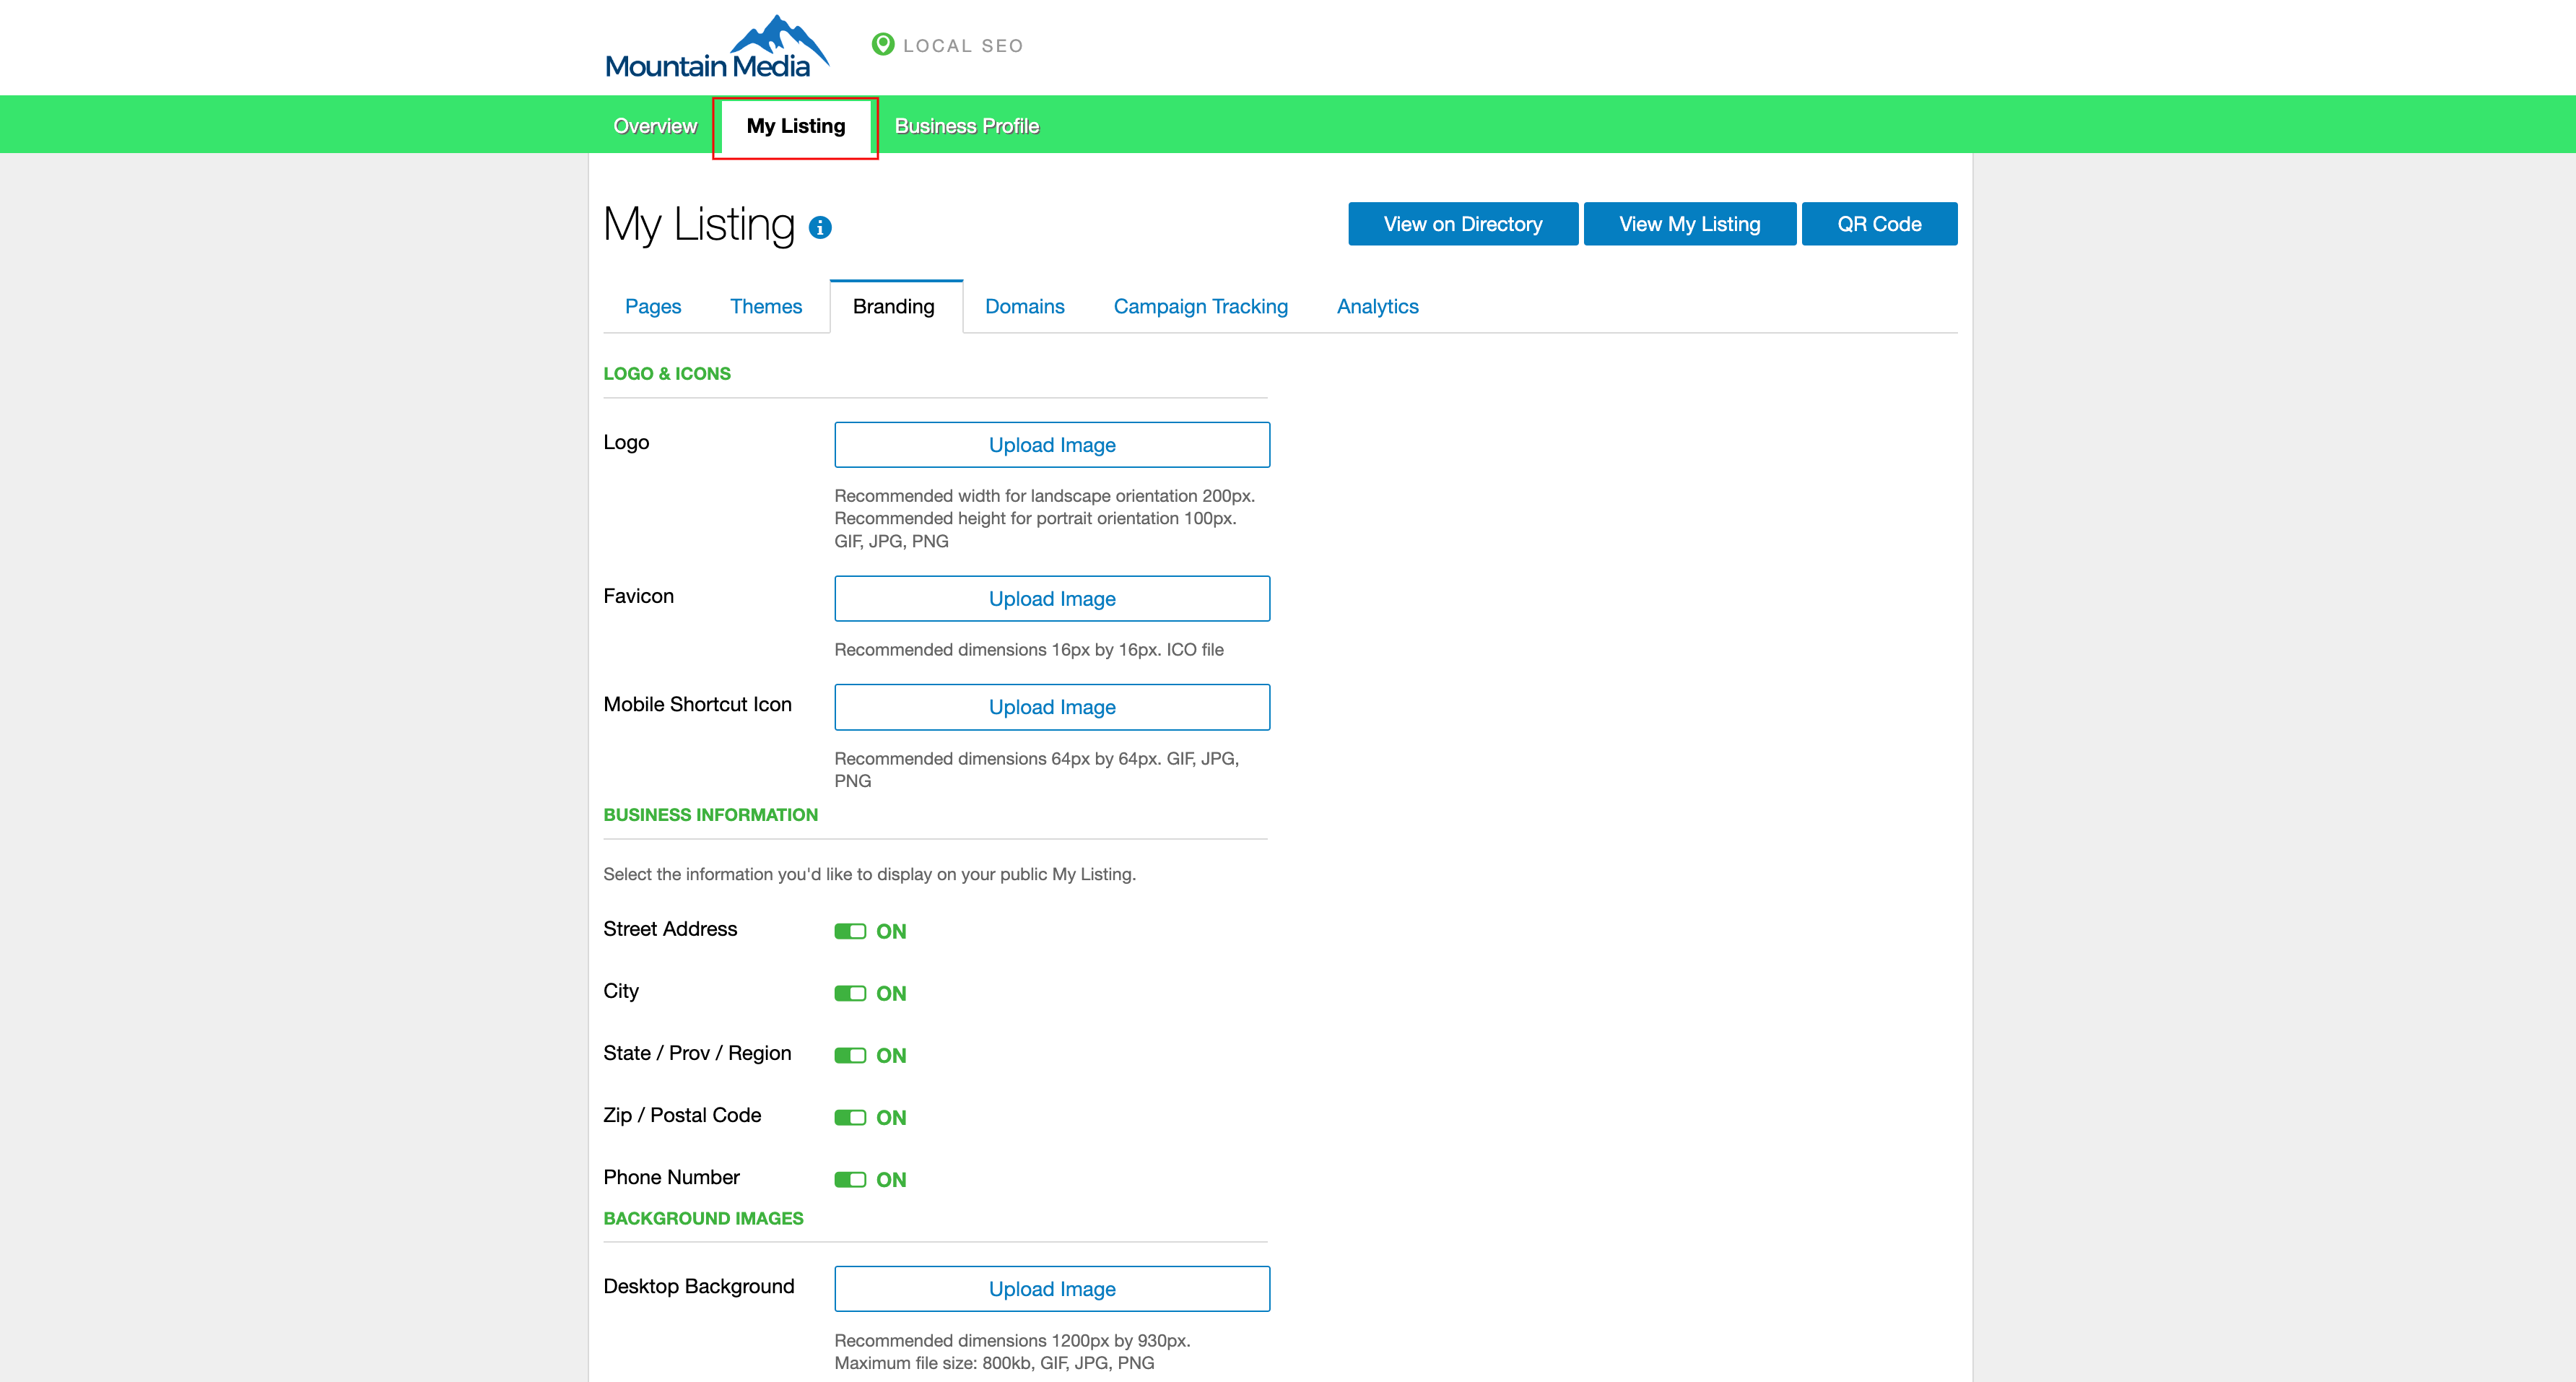This screenshot has height=1382, width=2576.
Task: Upload an image for Desktop Background
Action: (x=1052, y=1289)
